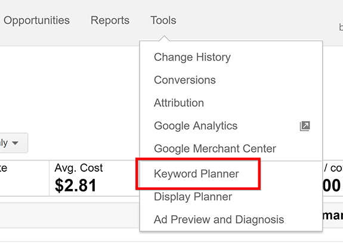This screenshot has width=343, height=248.
Task: Open Google Merchant Center
Action: click(215, 148)
